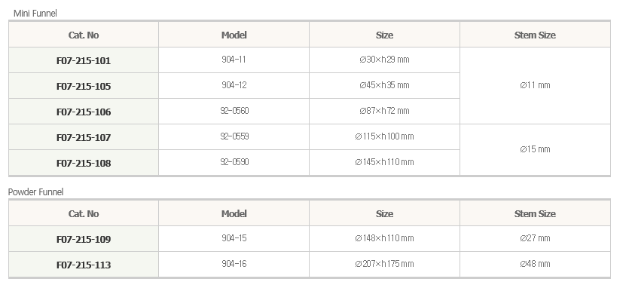Select the ∅48 mm stem size cell
Screen dimensions: 626x288
535,264
